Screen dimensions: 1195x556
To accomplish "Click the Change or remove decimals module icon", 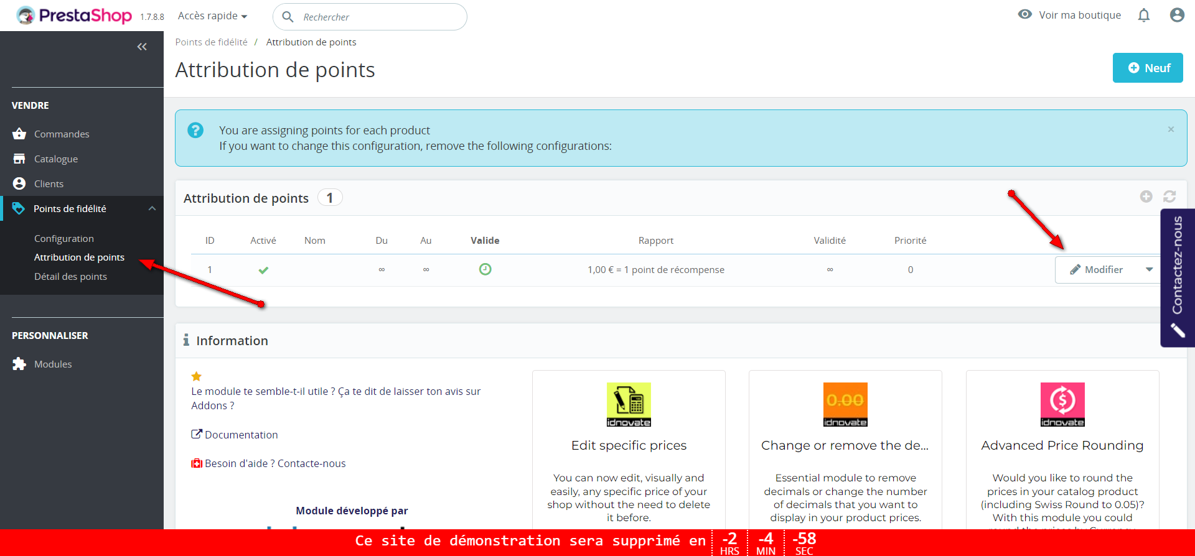I will coord(845,404).
